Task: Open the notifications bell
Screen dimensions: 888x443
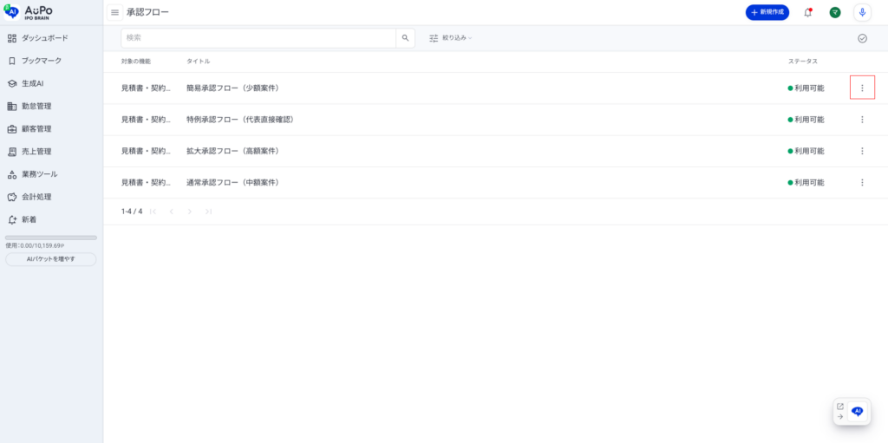Action: (808, 12)
